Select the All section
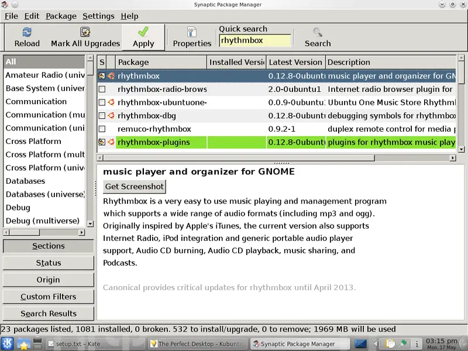 tap(44, 62)
